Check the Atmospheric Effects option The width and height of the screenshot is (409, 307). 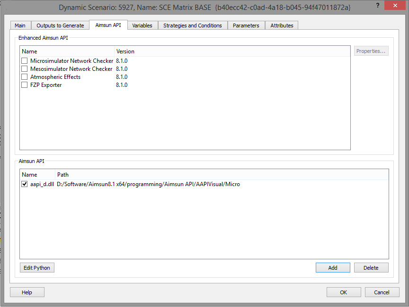pyautogui.click(x=24, y=77)
